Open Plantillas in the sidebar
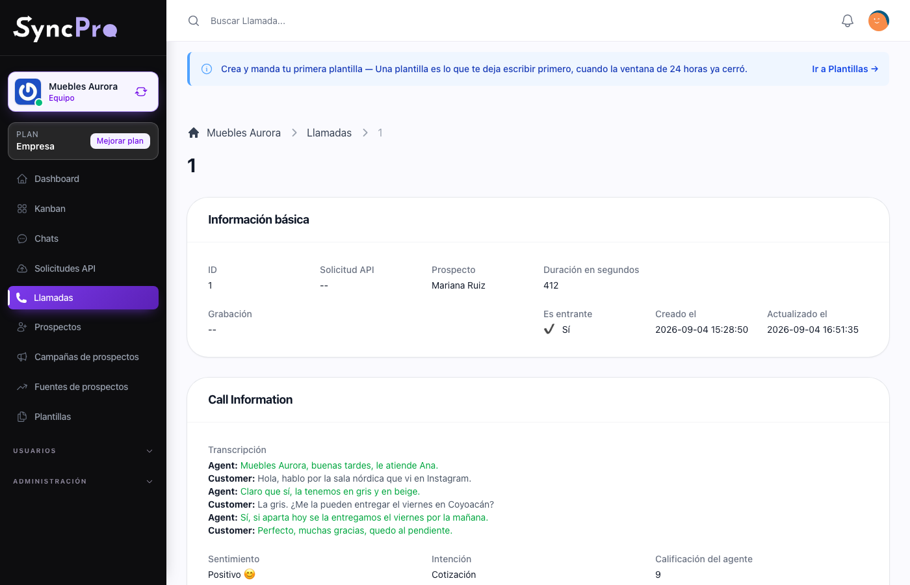Viewport: 910px width, 585px height. (83, 417)
